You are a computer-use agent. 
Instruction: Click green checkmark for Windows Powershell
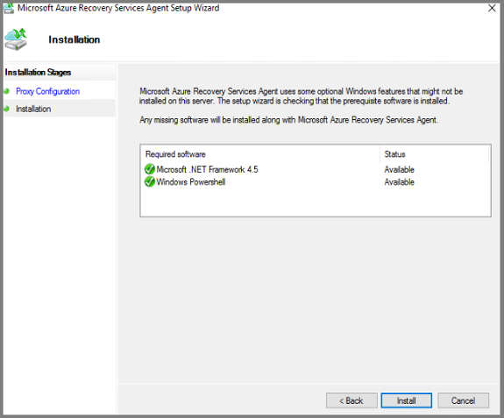pyautogui.click(x=150, y=181)
